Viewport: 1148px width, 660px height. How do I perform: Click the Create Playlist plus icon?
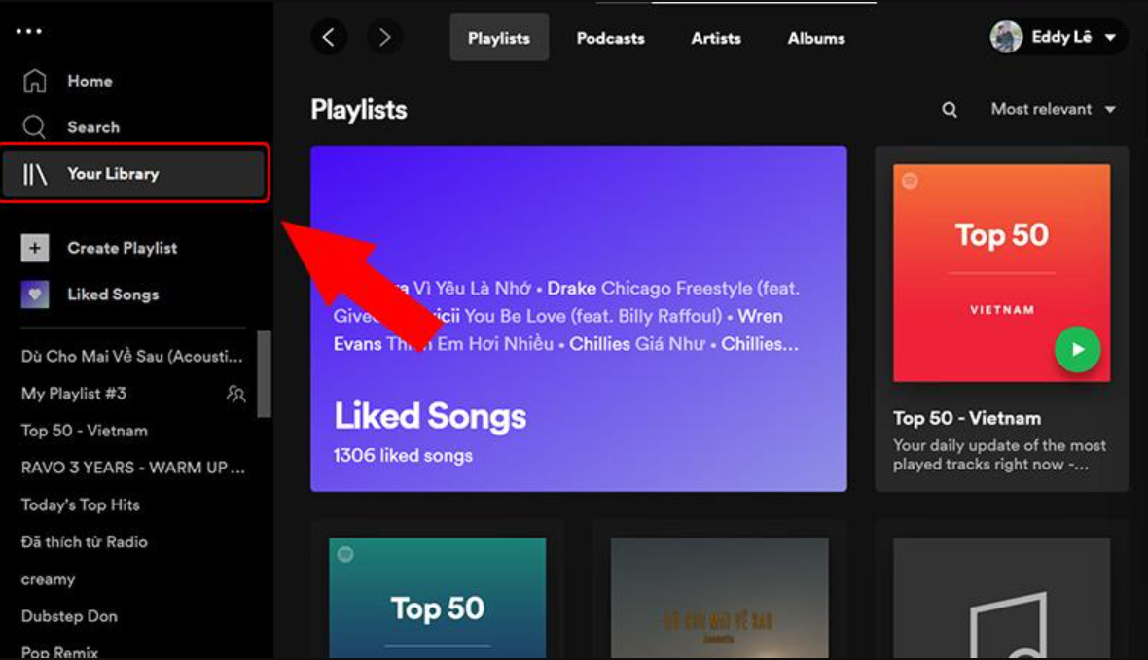34,248
